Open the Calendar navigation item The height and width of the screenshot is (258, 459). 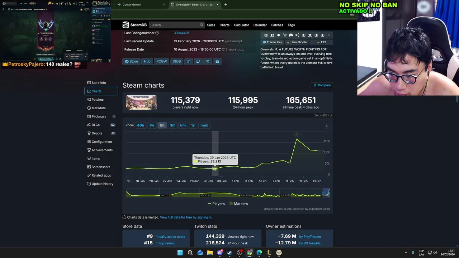click(x=260, y=25)
